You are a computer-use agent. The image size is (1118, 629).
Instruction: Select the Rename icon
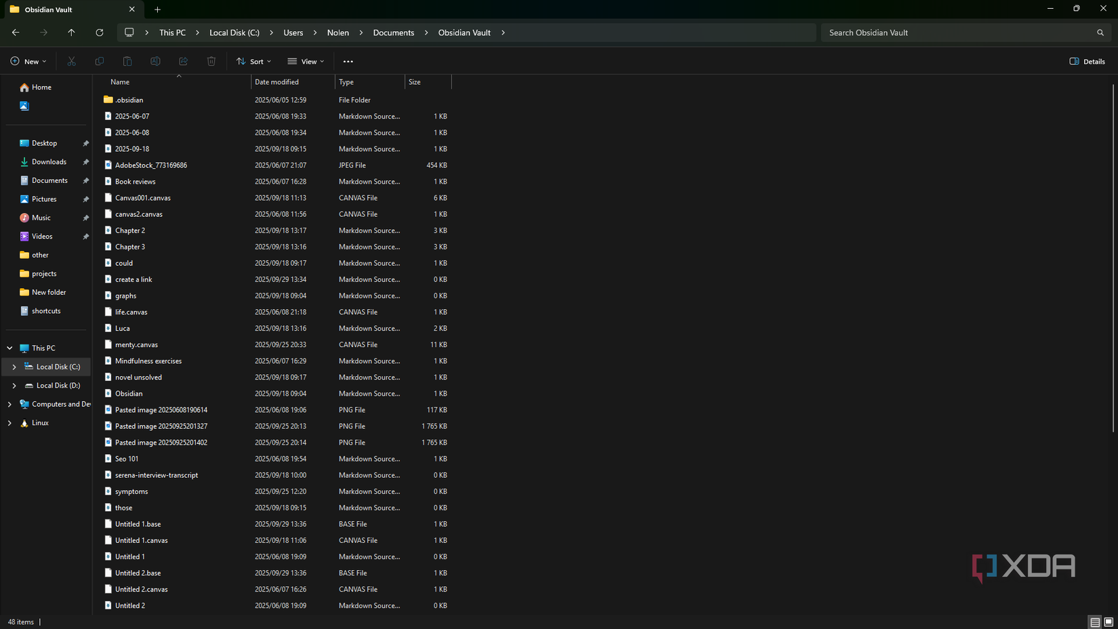155,61
